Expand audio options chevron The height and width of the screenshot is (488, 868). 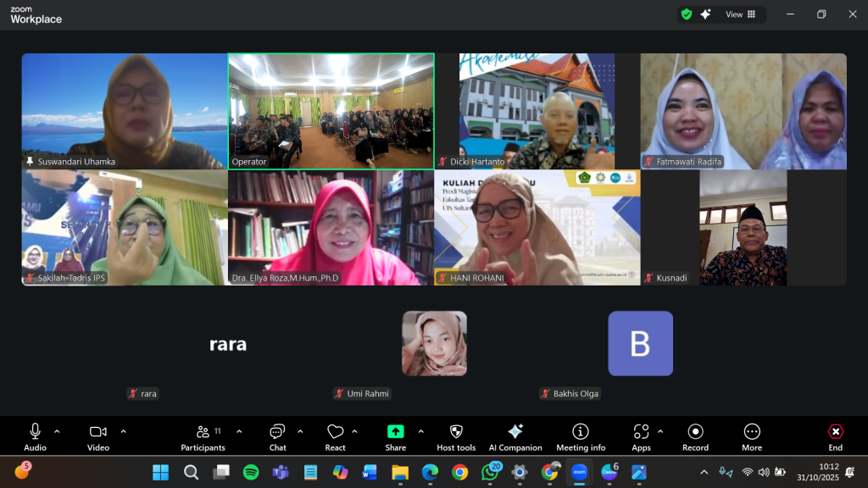57,431
